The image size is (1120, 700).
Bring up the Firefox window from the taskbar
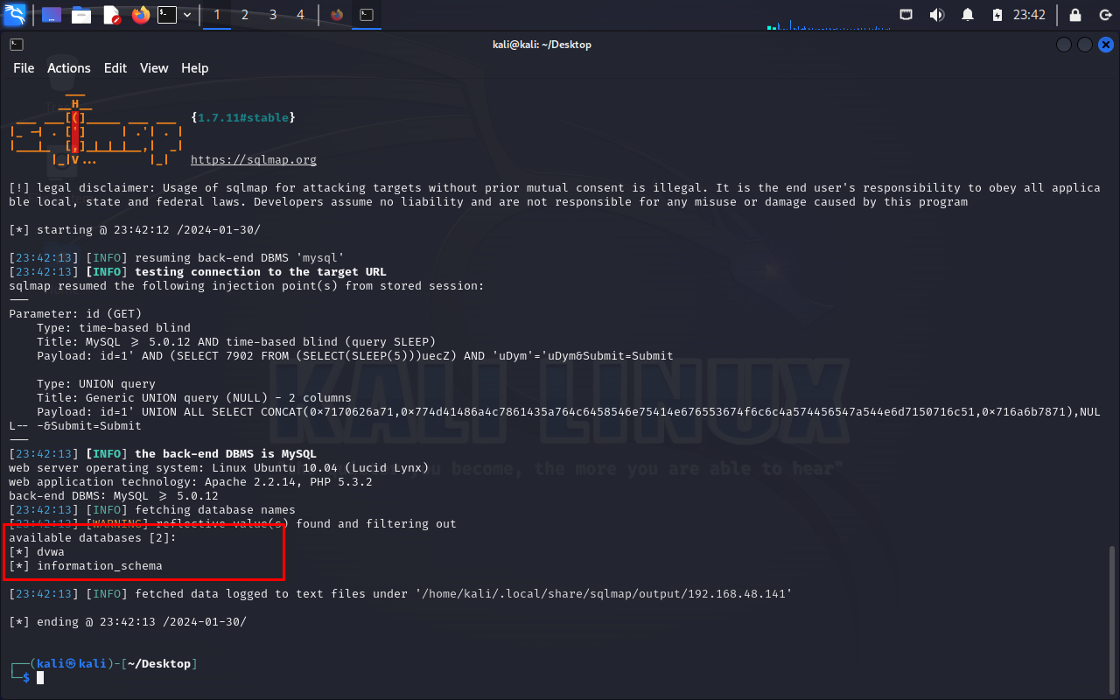click(337, 15)
